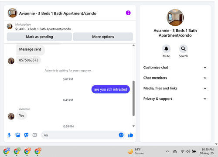Image resolution: width=218 pixels, height=157 pixels.
Task: Open fourth Chrome profile taskbar icon
Action: [x=38, y=151]
